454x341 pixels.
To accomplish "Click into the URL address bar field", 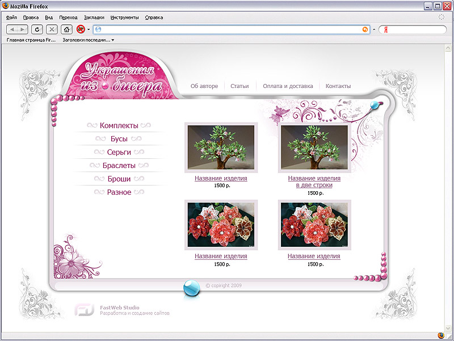I will [x=227, y=29].
